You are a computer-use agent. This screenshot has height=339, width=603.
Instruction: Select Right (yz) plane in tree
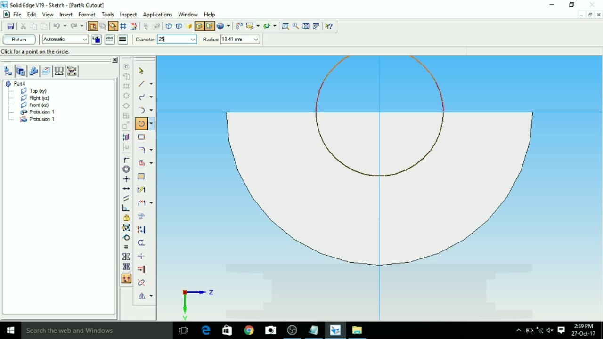pyautogui.click(x=39, y=98)
